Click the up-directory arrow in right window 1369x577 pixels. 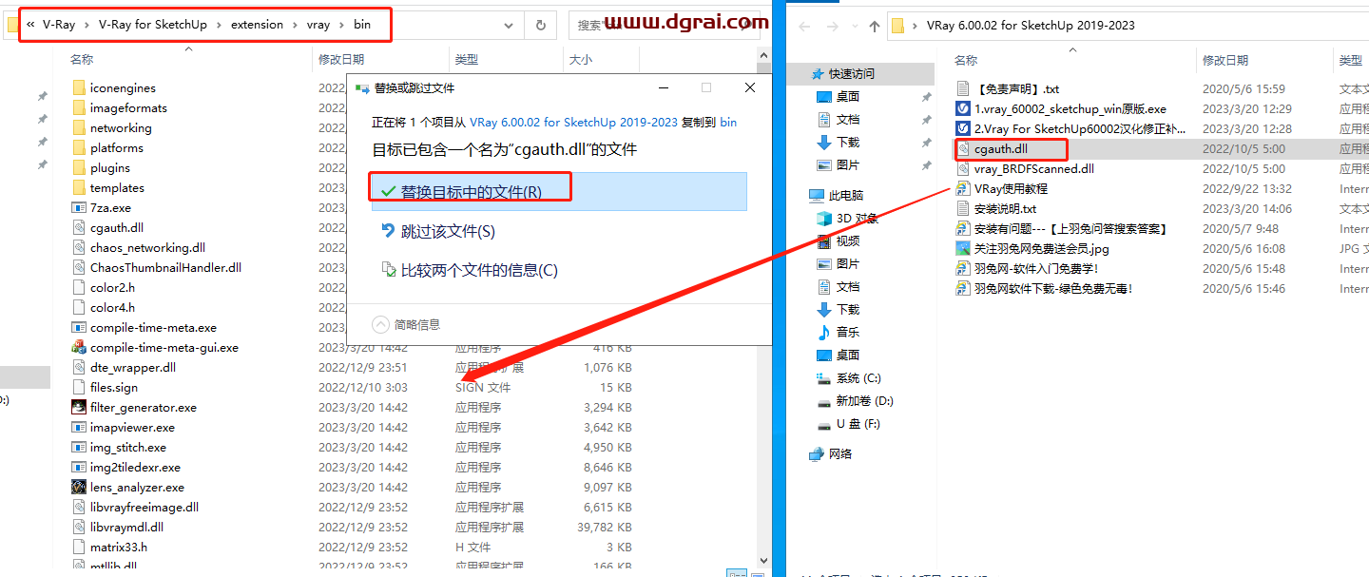[x=875, y=26]
